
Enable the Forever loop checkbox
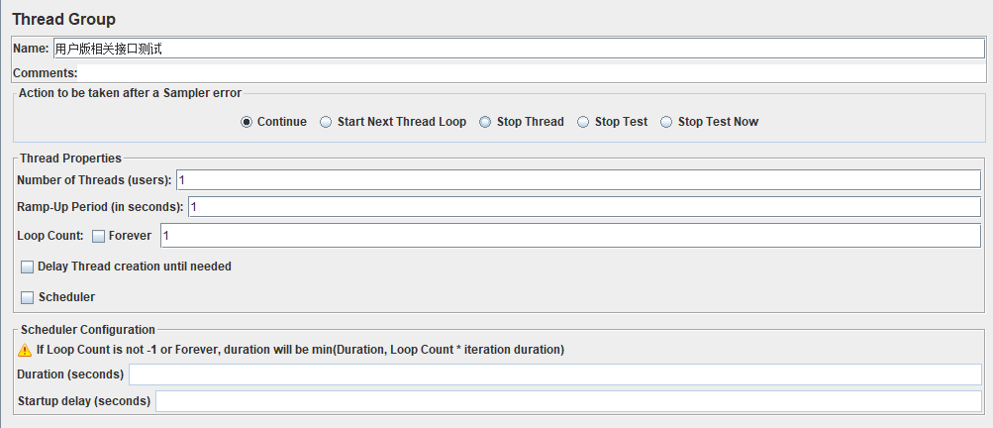[x=98, y=236]
